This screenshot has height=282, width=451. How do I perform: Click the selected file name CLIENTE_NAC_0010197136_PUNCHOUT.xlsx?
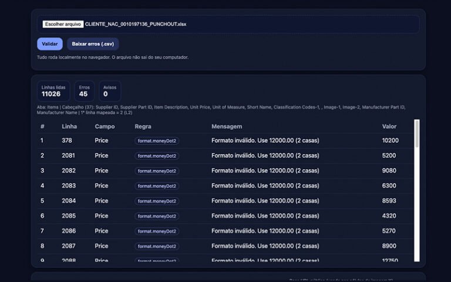pyautogui.click(x=136, y=24)
